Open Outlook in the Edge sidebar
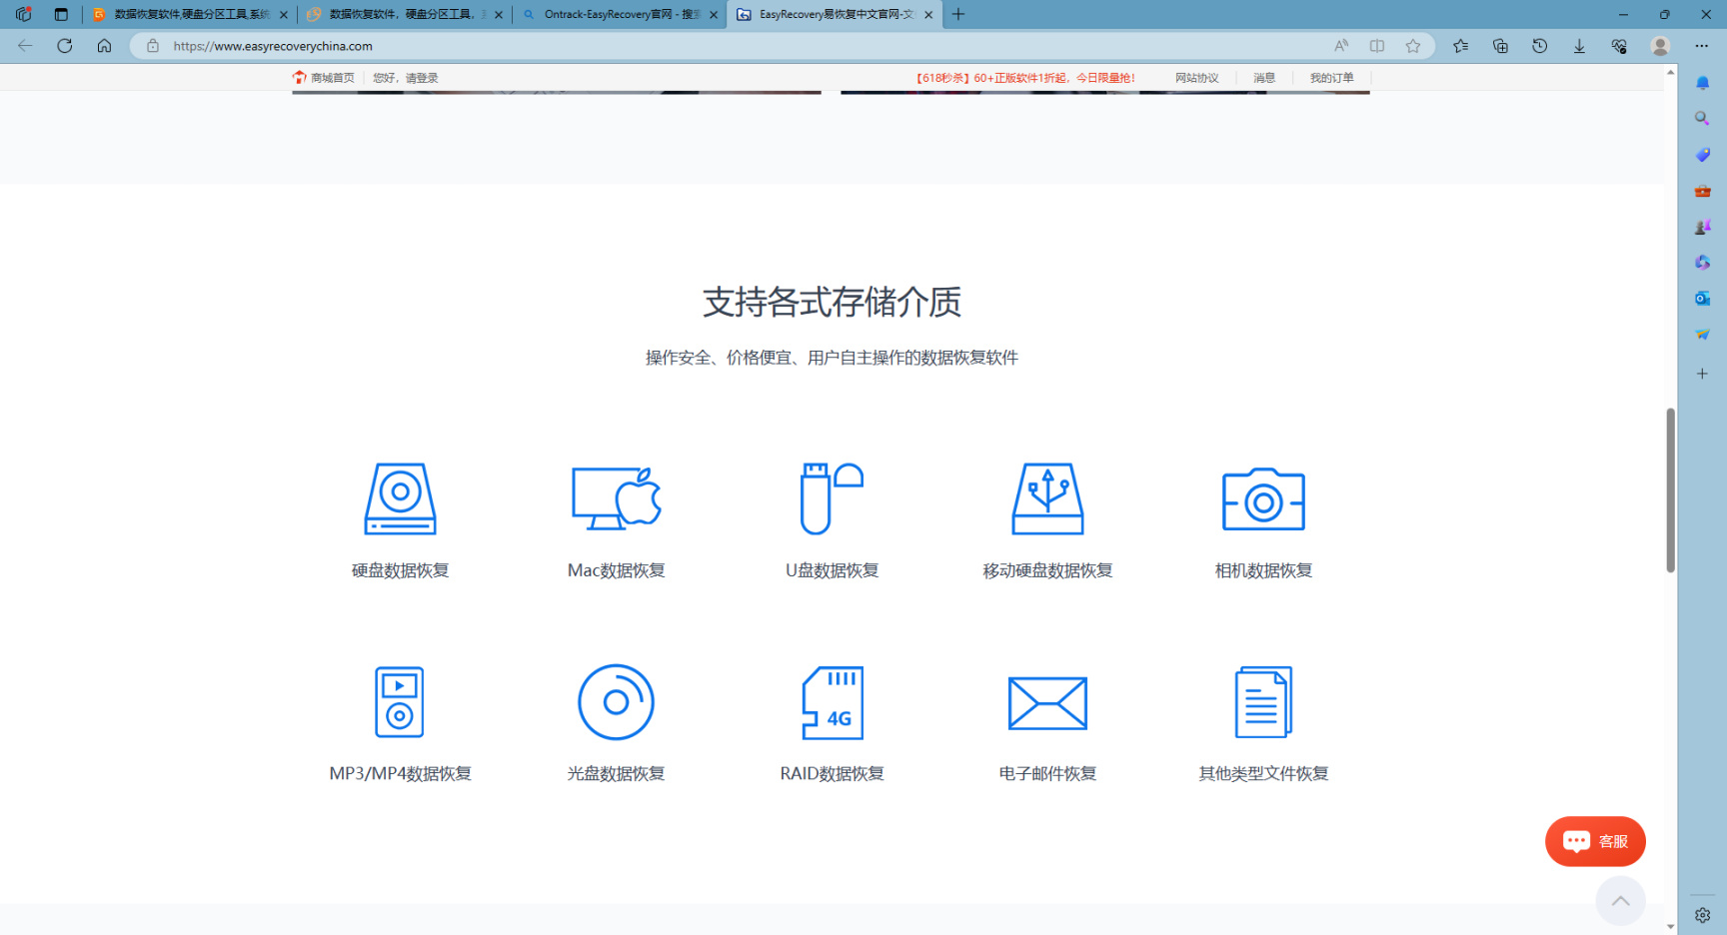 coord(1702,299)
